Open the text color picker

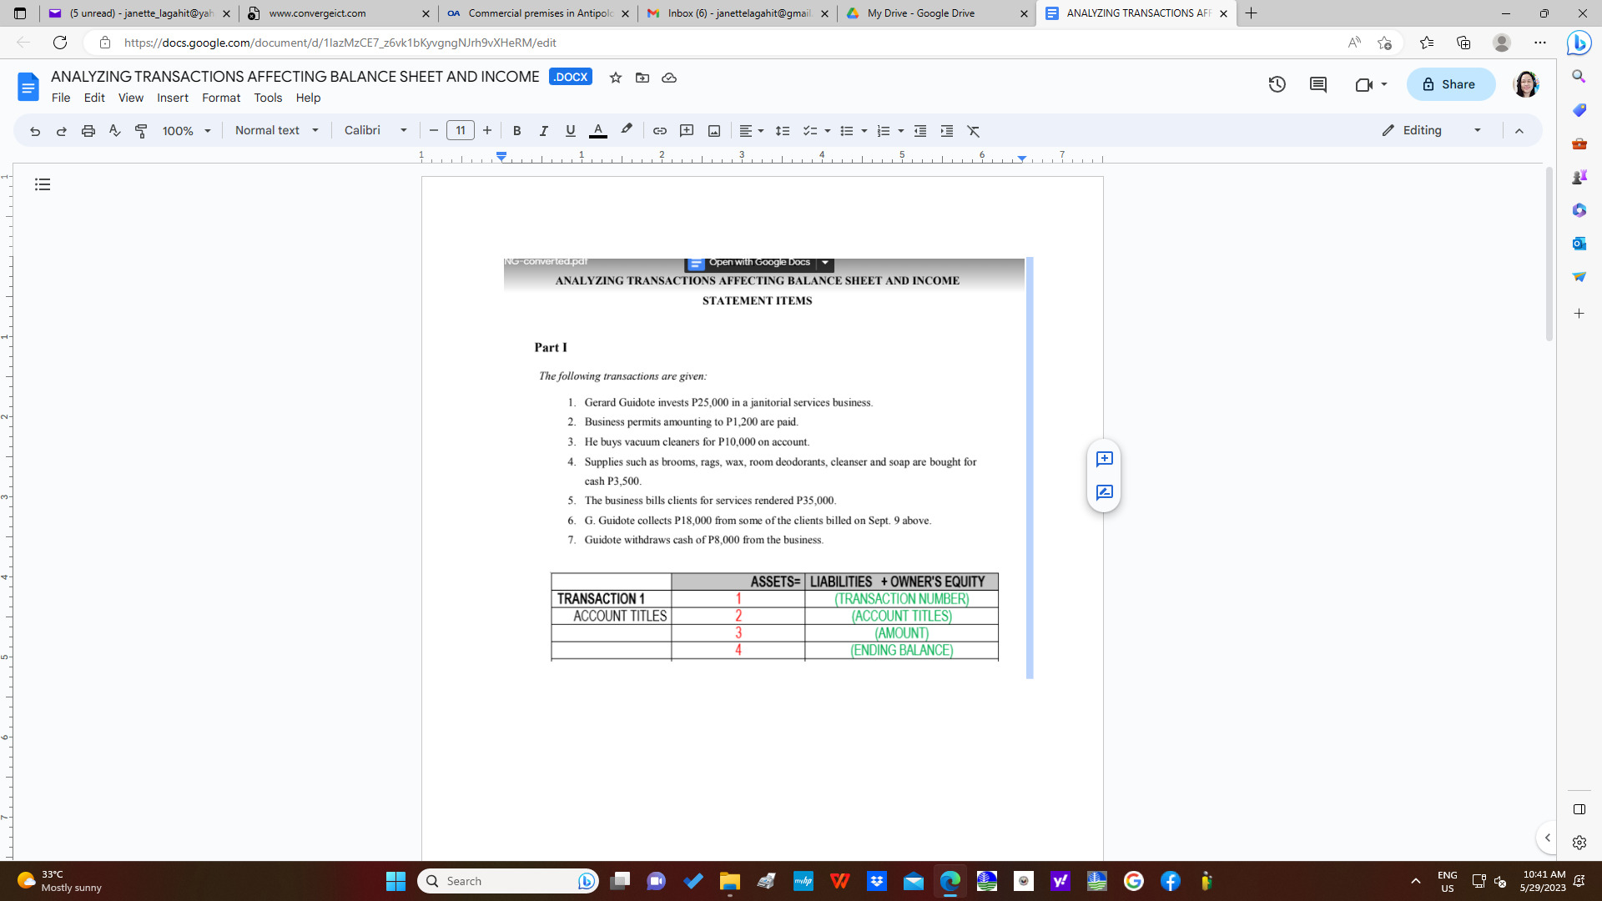pyautogui.click(x=597, y=131)
